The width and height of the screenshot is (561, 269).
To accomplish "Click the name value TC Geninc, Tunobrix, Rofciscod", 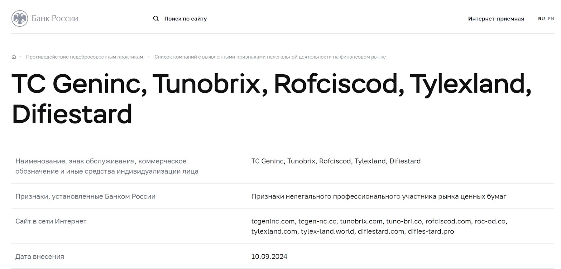I will (336, 161).
